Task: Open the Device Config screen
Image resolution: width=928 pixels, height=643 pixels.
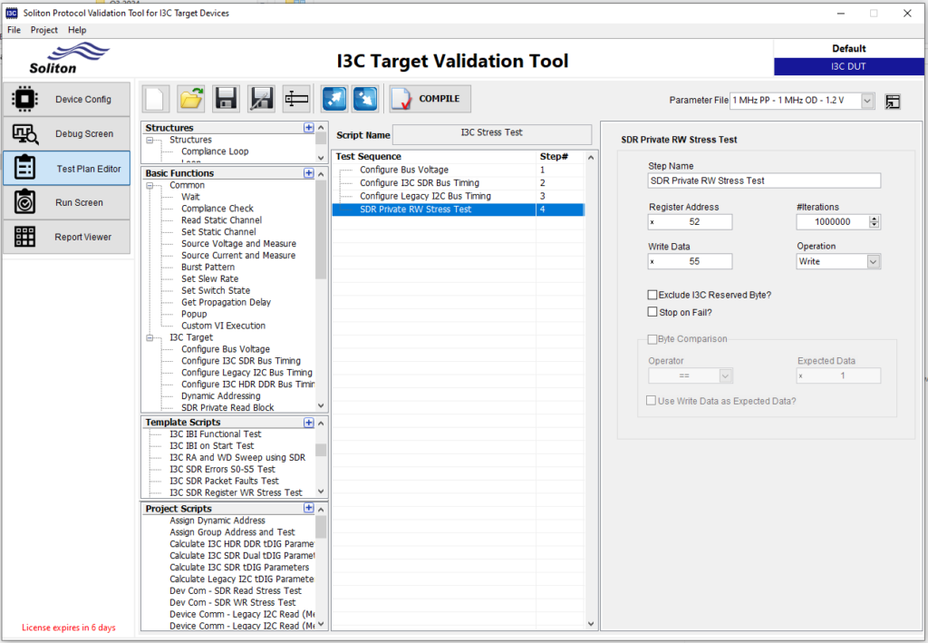Action: pyautogui.click(x=66, y=99)
